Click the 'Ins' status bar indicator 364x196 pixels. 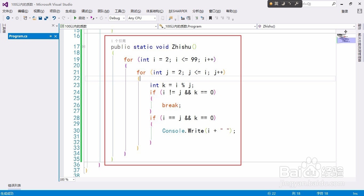tap(355, 193)
